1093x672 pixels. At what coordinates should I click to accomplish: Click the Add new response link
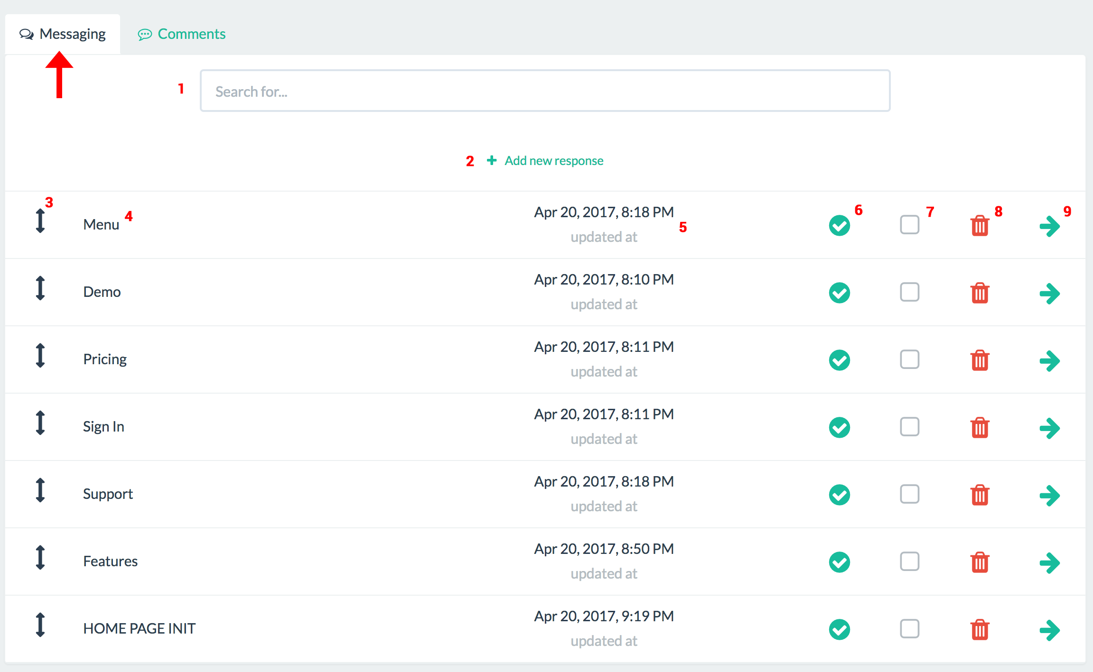tap(553, 161)
